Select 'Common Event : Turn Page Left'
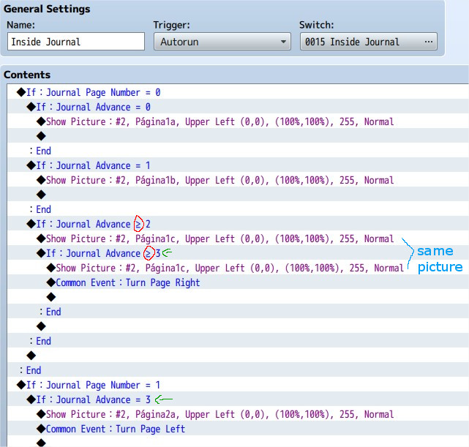The height and width of the screenshot is (447, 469). tap(238, 429)
